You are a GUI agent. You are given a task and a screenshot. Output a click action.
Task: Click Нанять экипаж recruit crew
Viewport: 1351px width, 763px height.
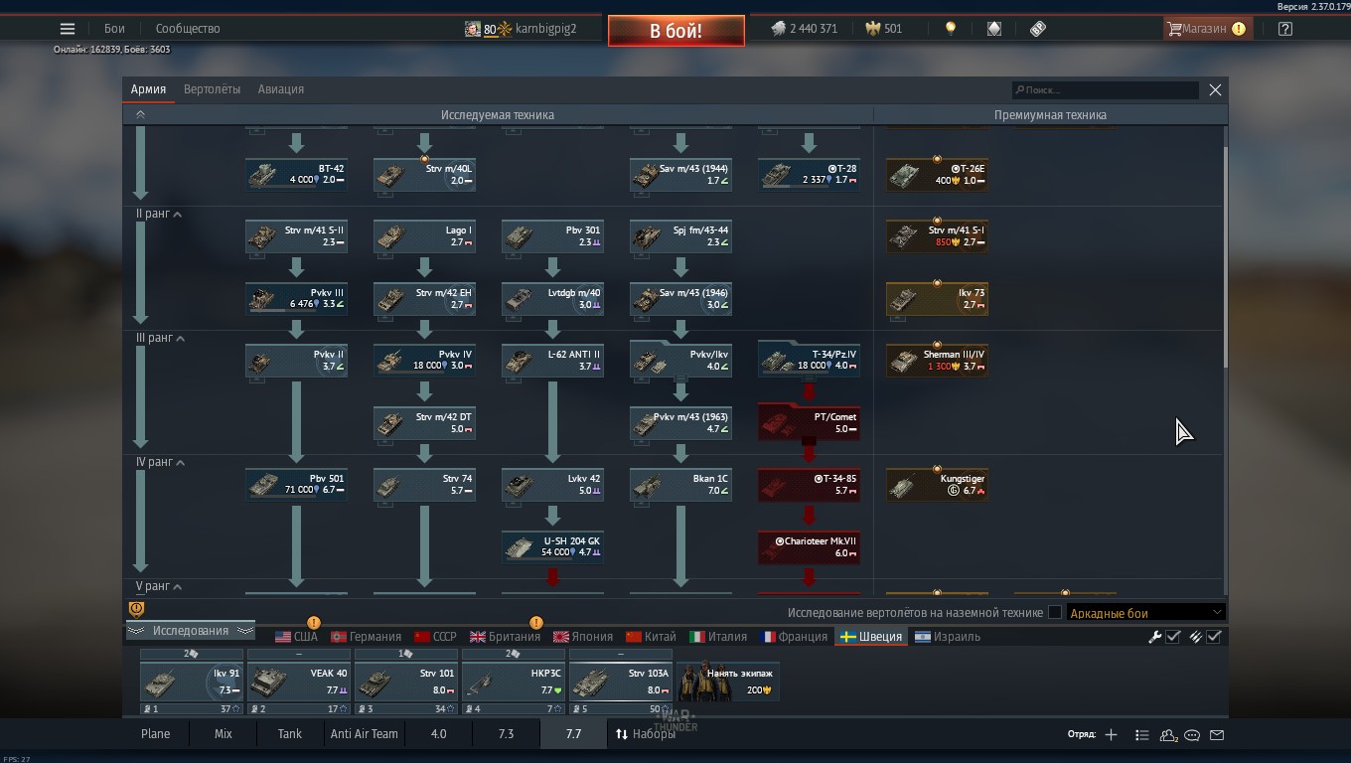pyautogui.click(x=728, y=682)
